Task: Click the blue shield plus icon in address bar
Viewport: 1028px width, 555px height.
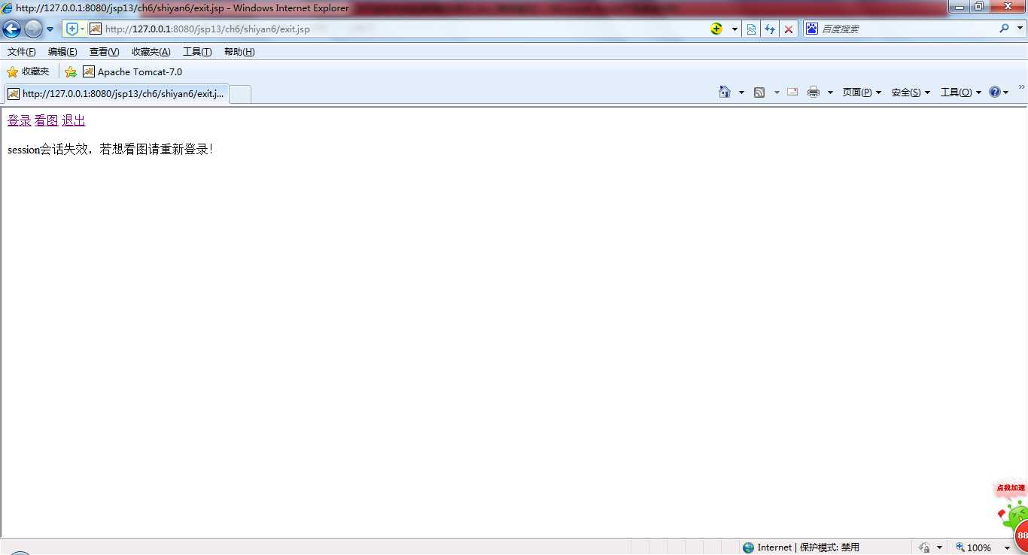Action: point(72,29)
